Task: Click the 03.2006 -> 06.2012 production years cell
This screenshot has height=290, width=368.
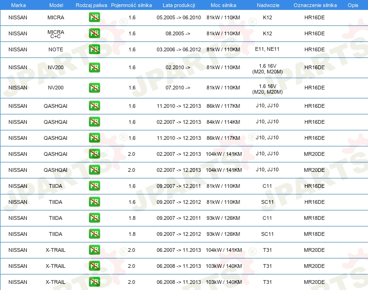Action: coord(179,49)
